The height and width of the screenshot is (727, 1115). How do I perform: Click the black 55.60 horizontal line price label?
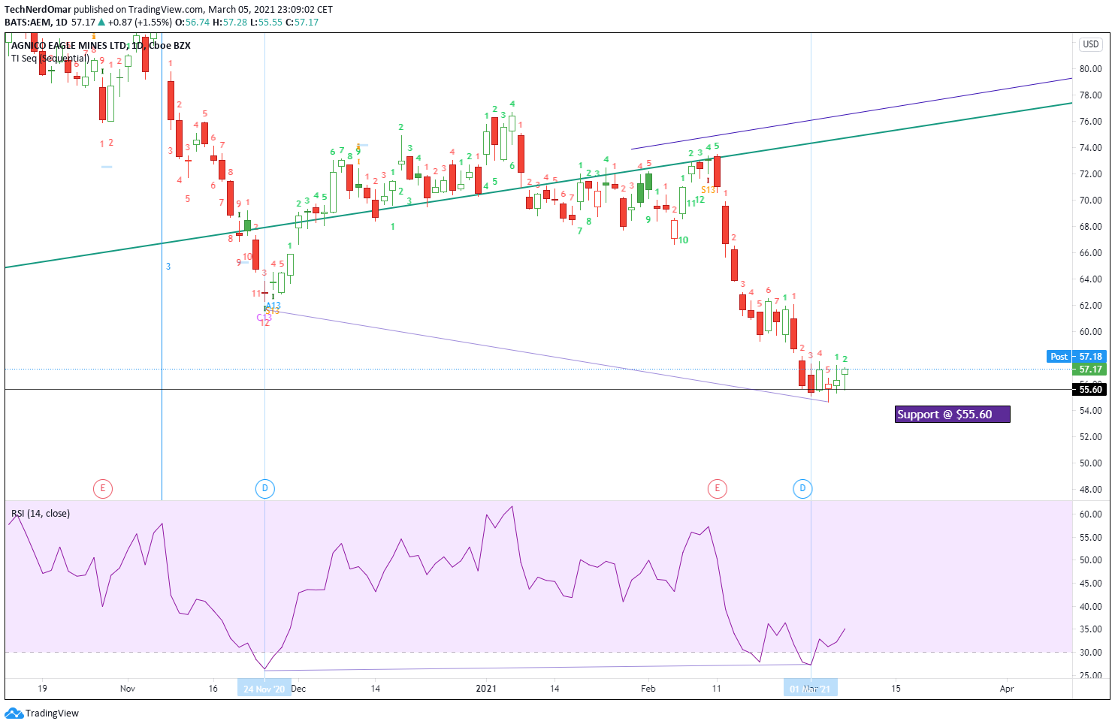[x=1089, y=389]
